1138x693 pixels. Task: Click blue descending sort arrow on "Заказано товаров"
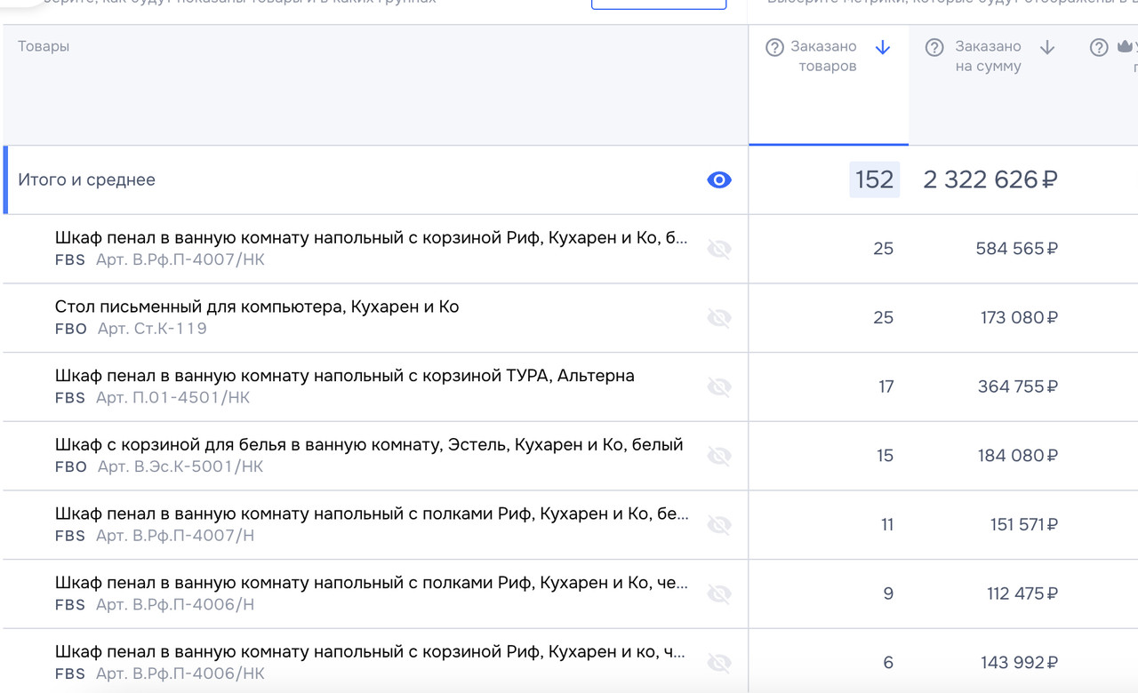882,47
